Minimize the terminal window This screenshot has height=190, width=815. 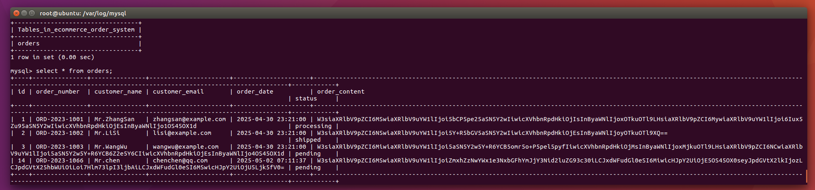[24, 13]
